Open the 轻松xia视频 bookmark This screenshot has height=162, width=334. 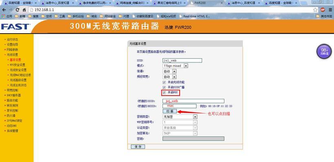pyautogui.click(x=166, y=16)
